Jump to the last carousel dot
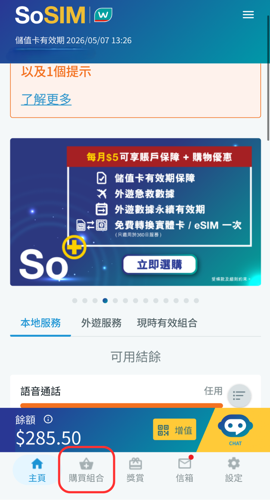The width and height of the screenshot is (270, 500). point(196,301)
